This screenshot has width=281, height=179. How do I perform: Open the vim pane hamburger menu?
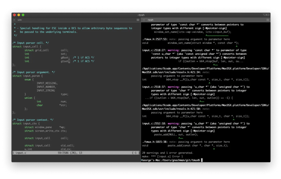138,20
